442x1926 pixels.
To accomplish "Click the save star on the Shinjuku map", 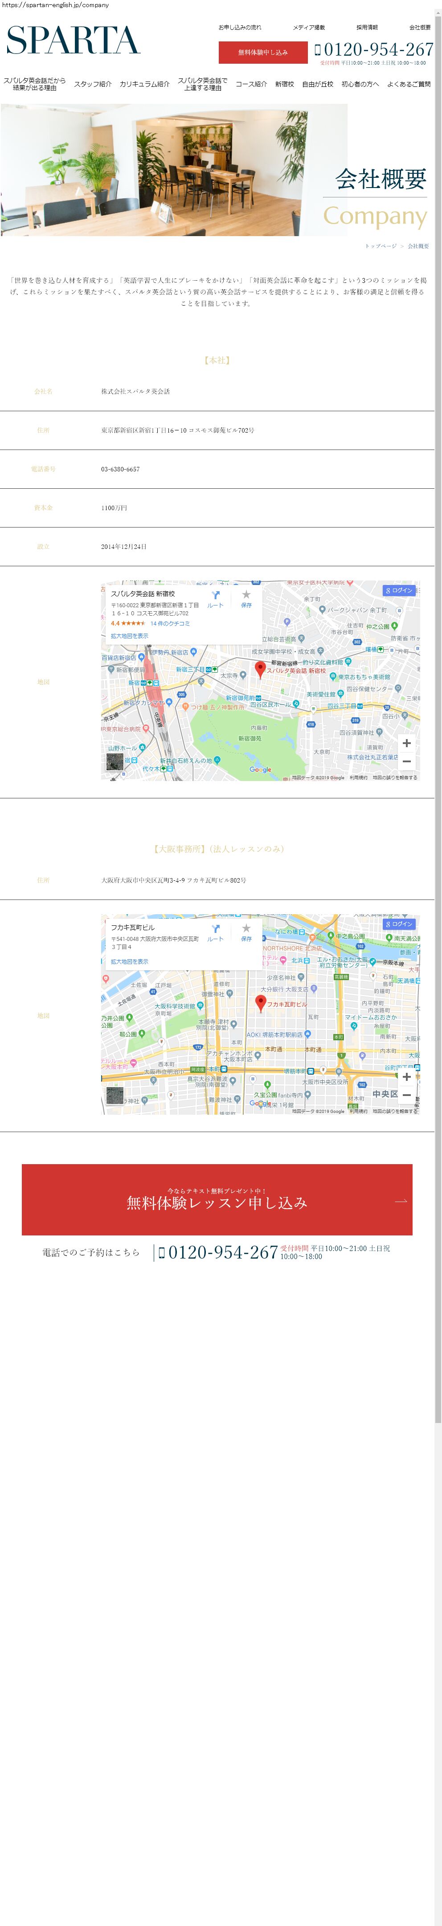I will click(x=246, y=595).
